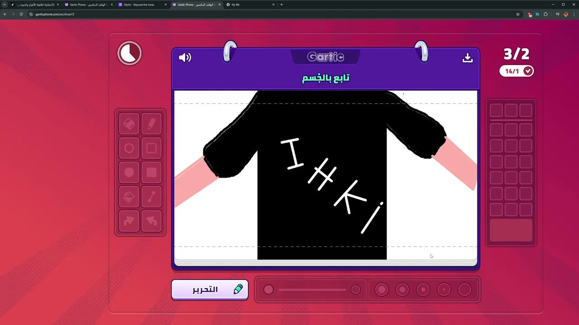The width and height of the screenshot is (579, 325).
Task: Click the 14/1 ready checkmark badge
Action: [517, 71]
